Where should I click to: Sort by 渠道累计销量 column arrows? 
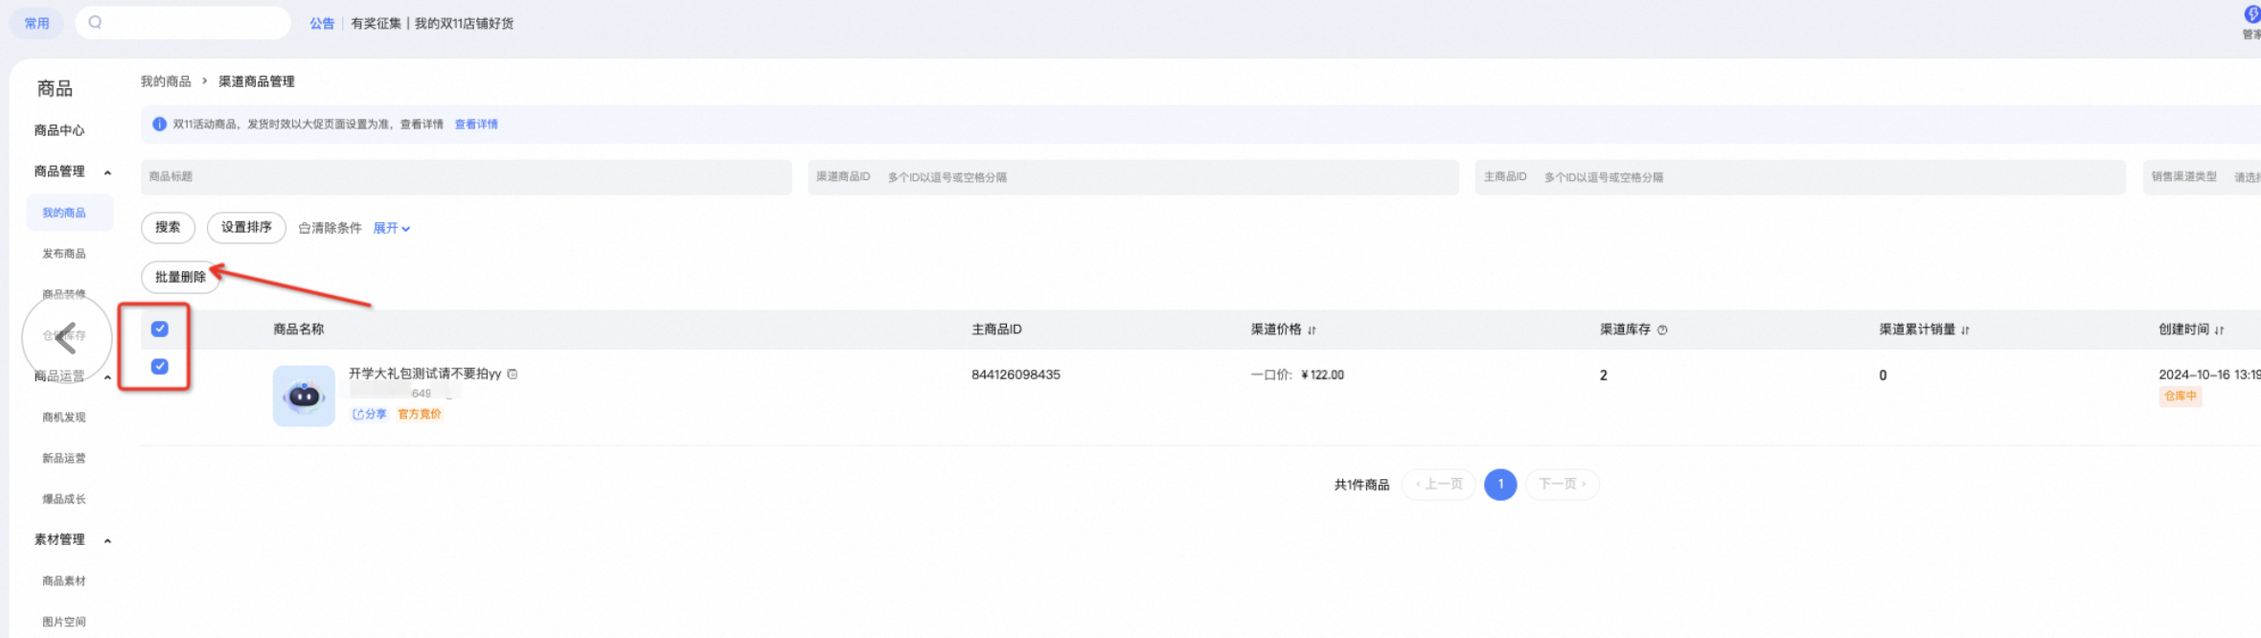click(x=1965, y=330)
